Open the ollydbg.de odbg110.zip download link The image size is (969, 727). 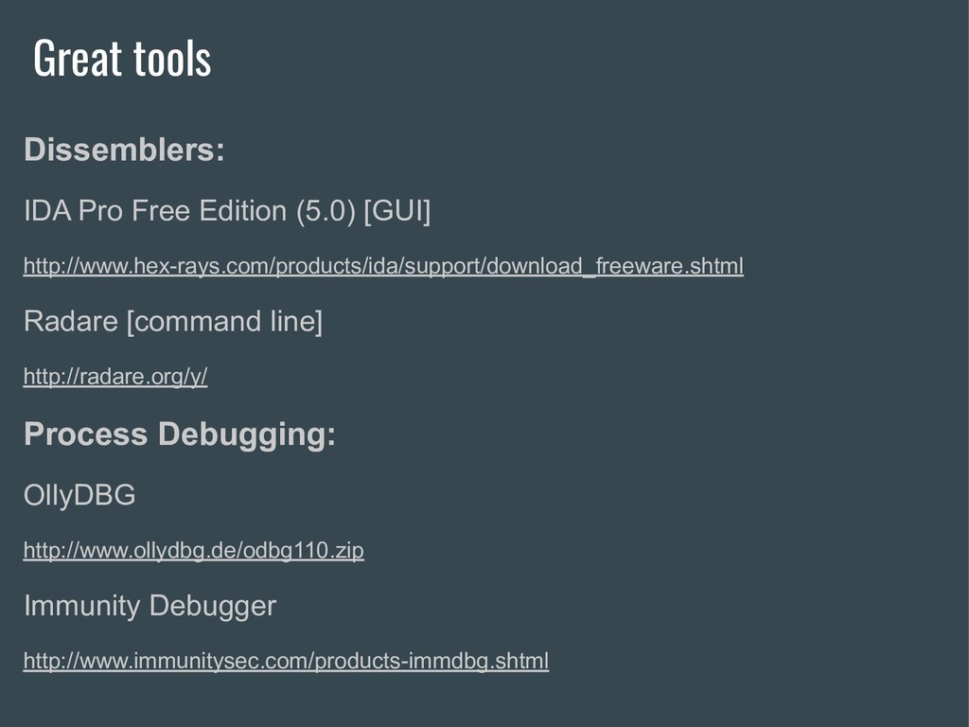(x=193, y=550)
